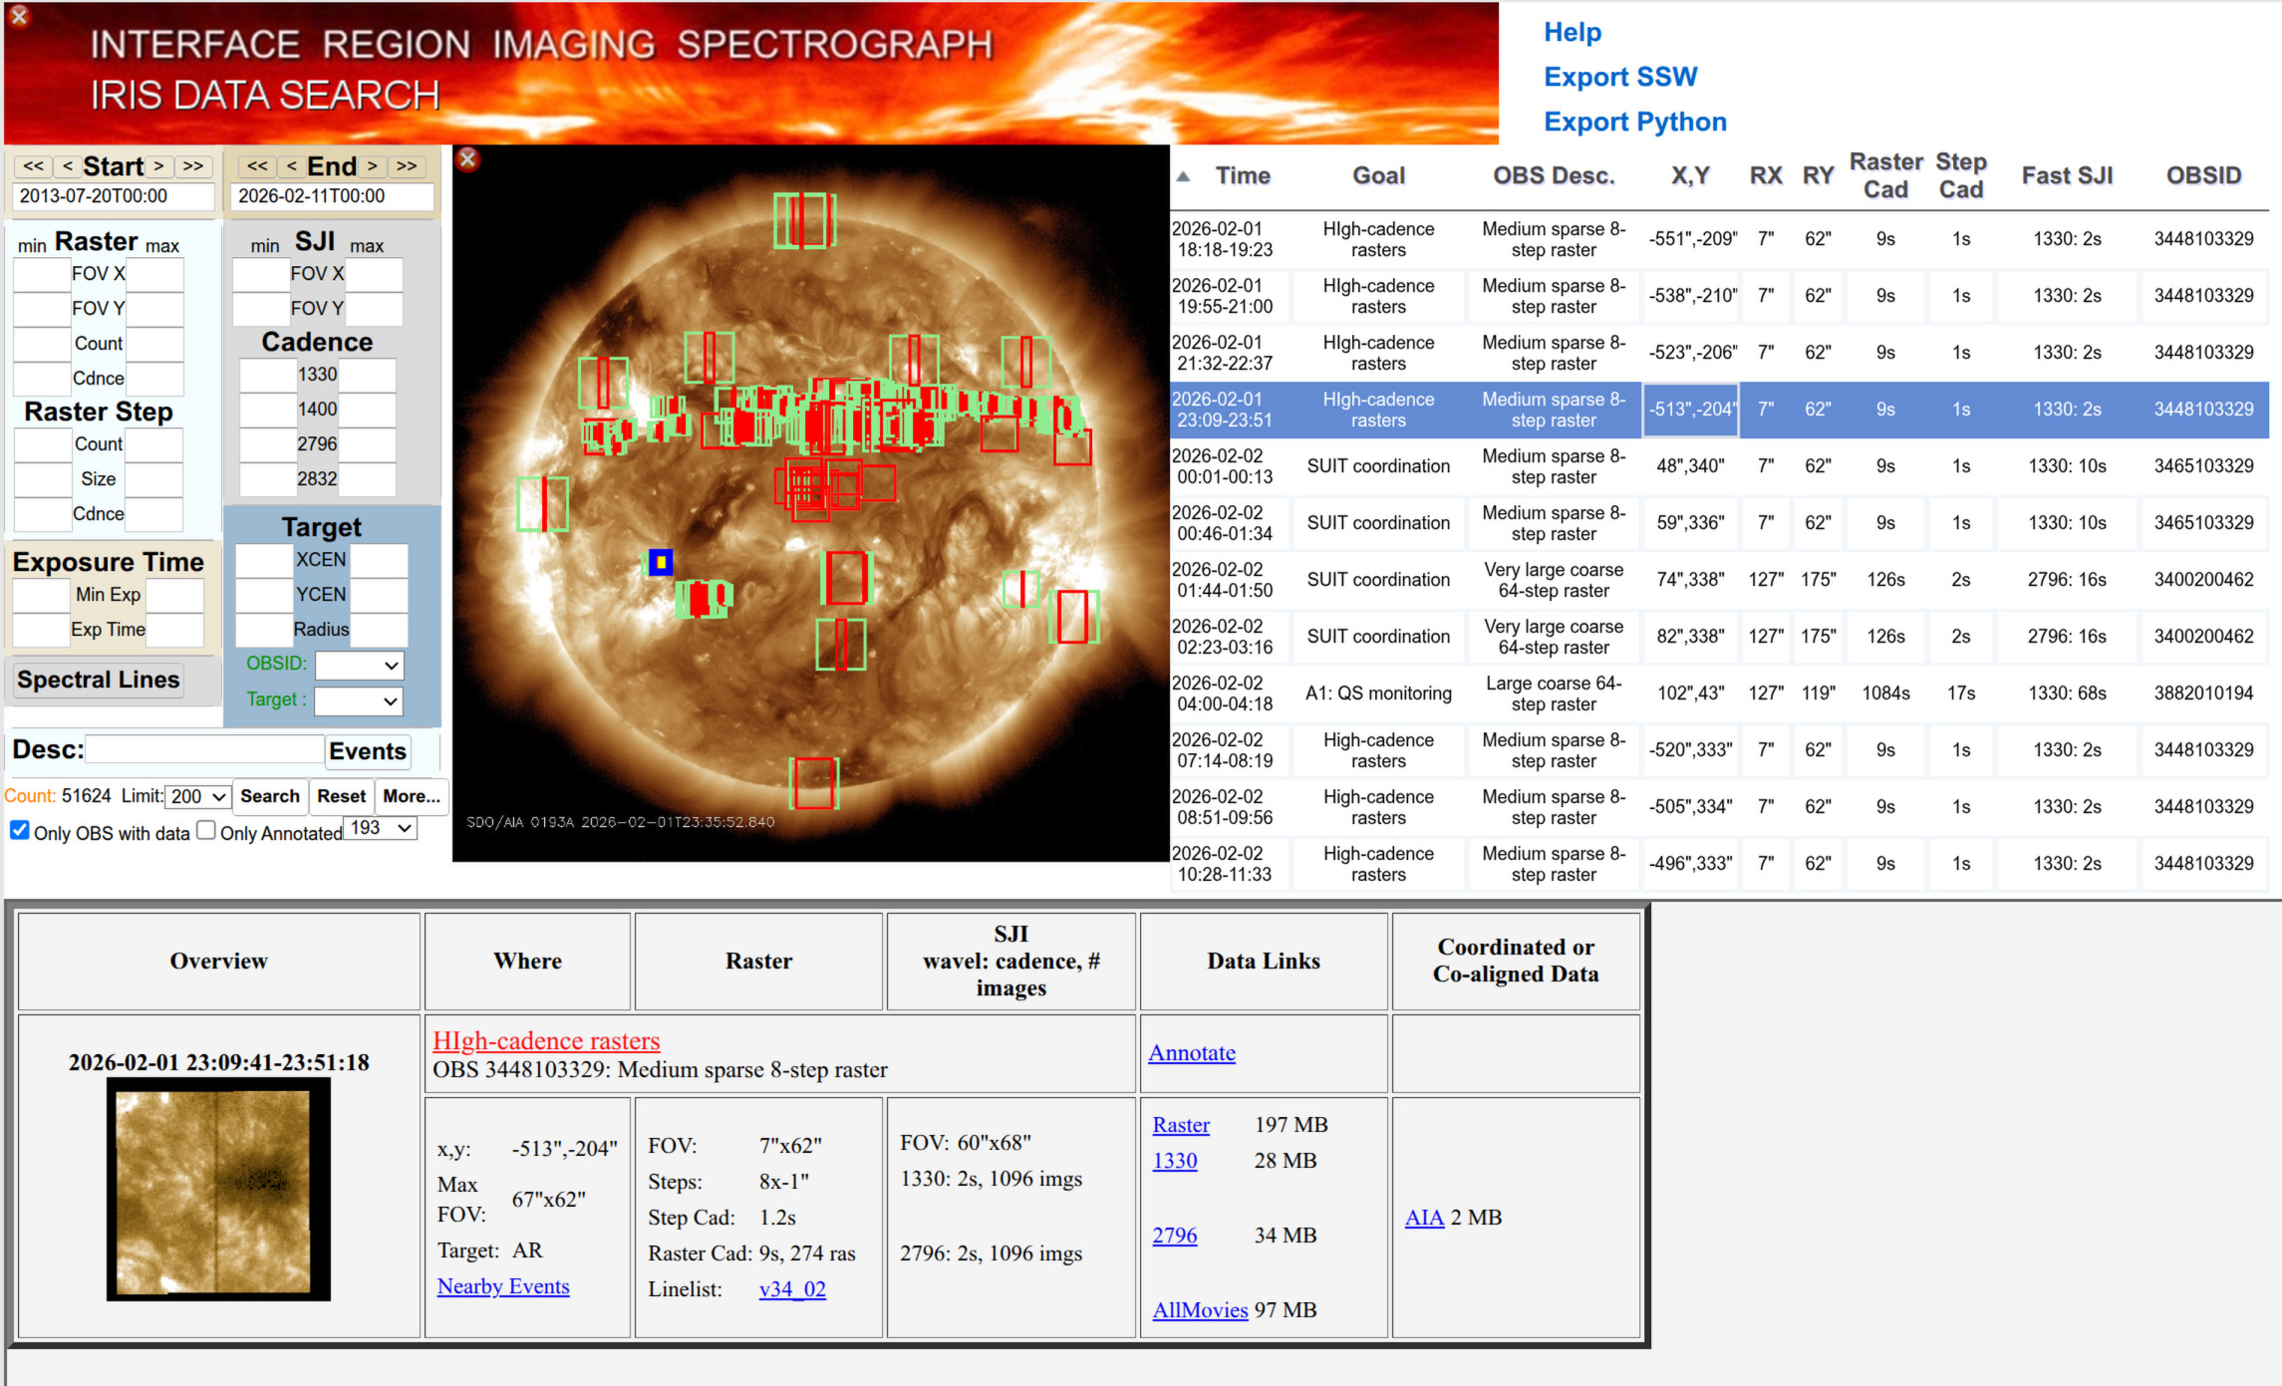This screenshot has height=1386, width=2282.
Task: Open the Spectral Lines panel
Action: [x=99, y=680]
